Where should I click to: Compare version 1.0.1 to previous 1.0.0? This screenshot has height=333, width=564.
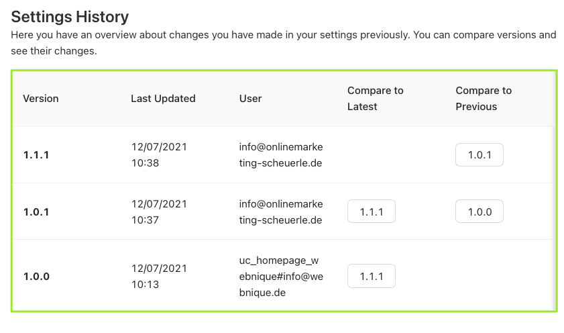click(x=479, y=211)
